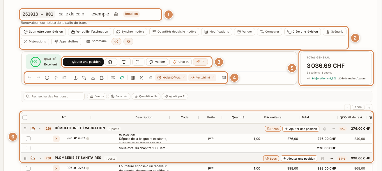The image size is (382, 171).
Task: Click the upload arrow icon in the toolbar
Action: pyautogui.click(x=75, y=78)
